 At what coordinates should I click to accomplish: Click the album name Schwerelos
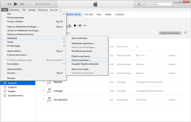(x=141, y=100)
